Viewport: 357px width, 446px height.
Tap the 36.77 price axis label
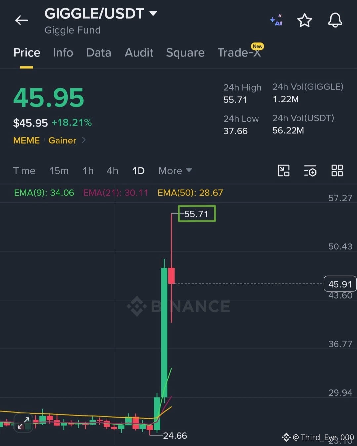(340, 344)
